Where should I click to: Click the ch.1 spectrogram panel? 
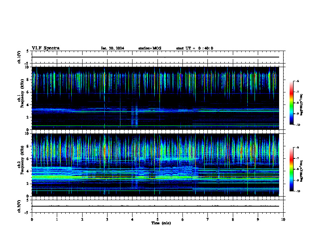coord(155,98)
